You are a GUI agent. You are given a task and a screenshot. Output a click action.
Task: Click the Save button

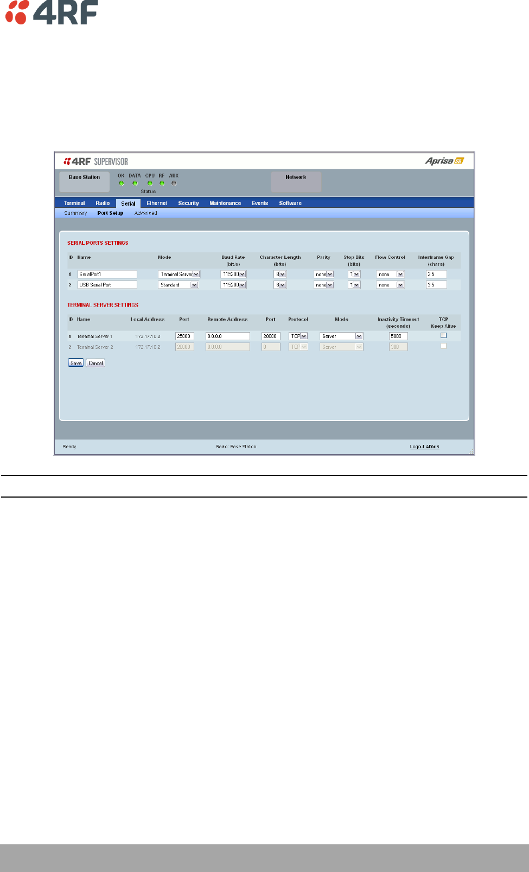pyautogui.click(x=76, y=363)
